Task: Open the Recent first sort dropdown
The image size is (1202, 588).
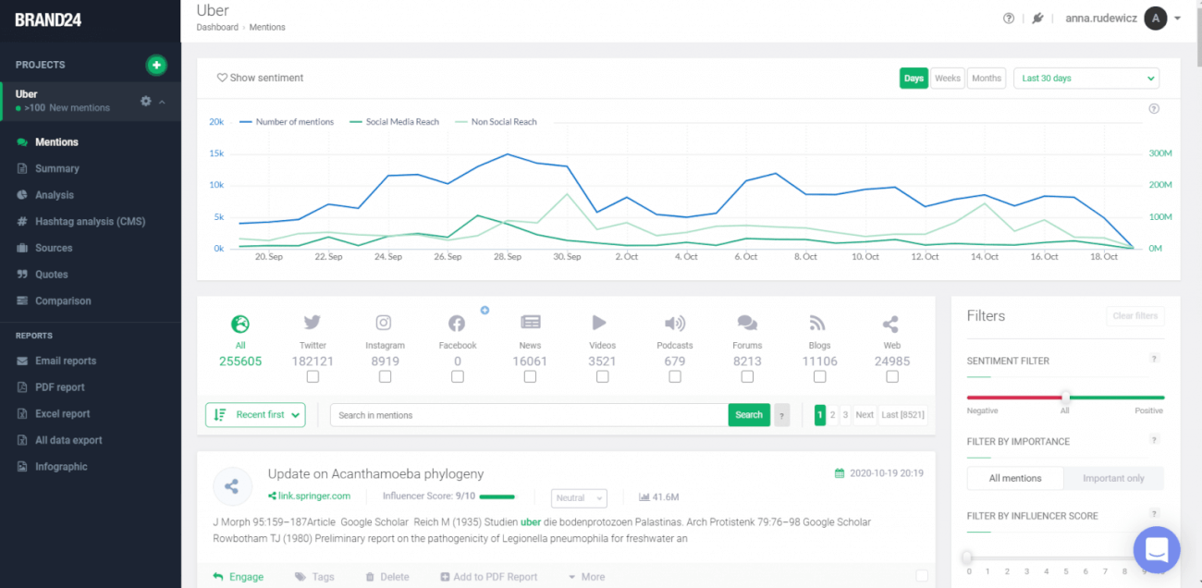Action: pyautogui.click(x=255, y=415)
